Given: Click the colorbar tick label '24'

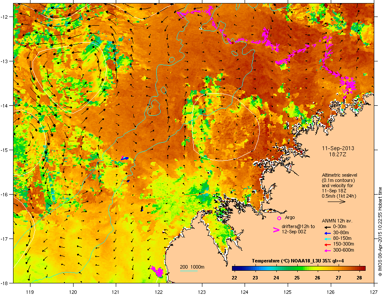Looking at the screenshot, I should (276, 278).
